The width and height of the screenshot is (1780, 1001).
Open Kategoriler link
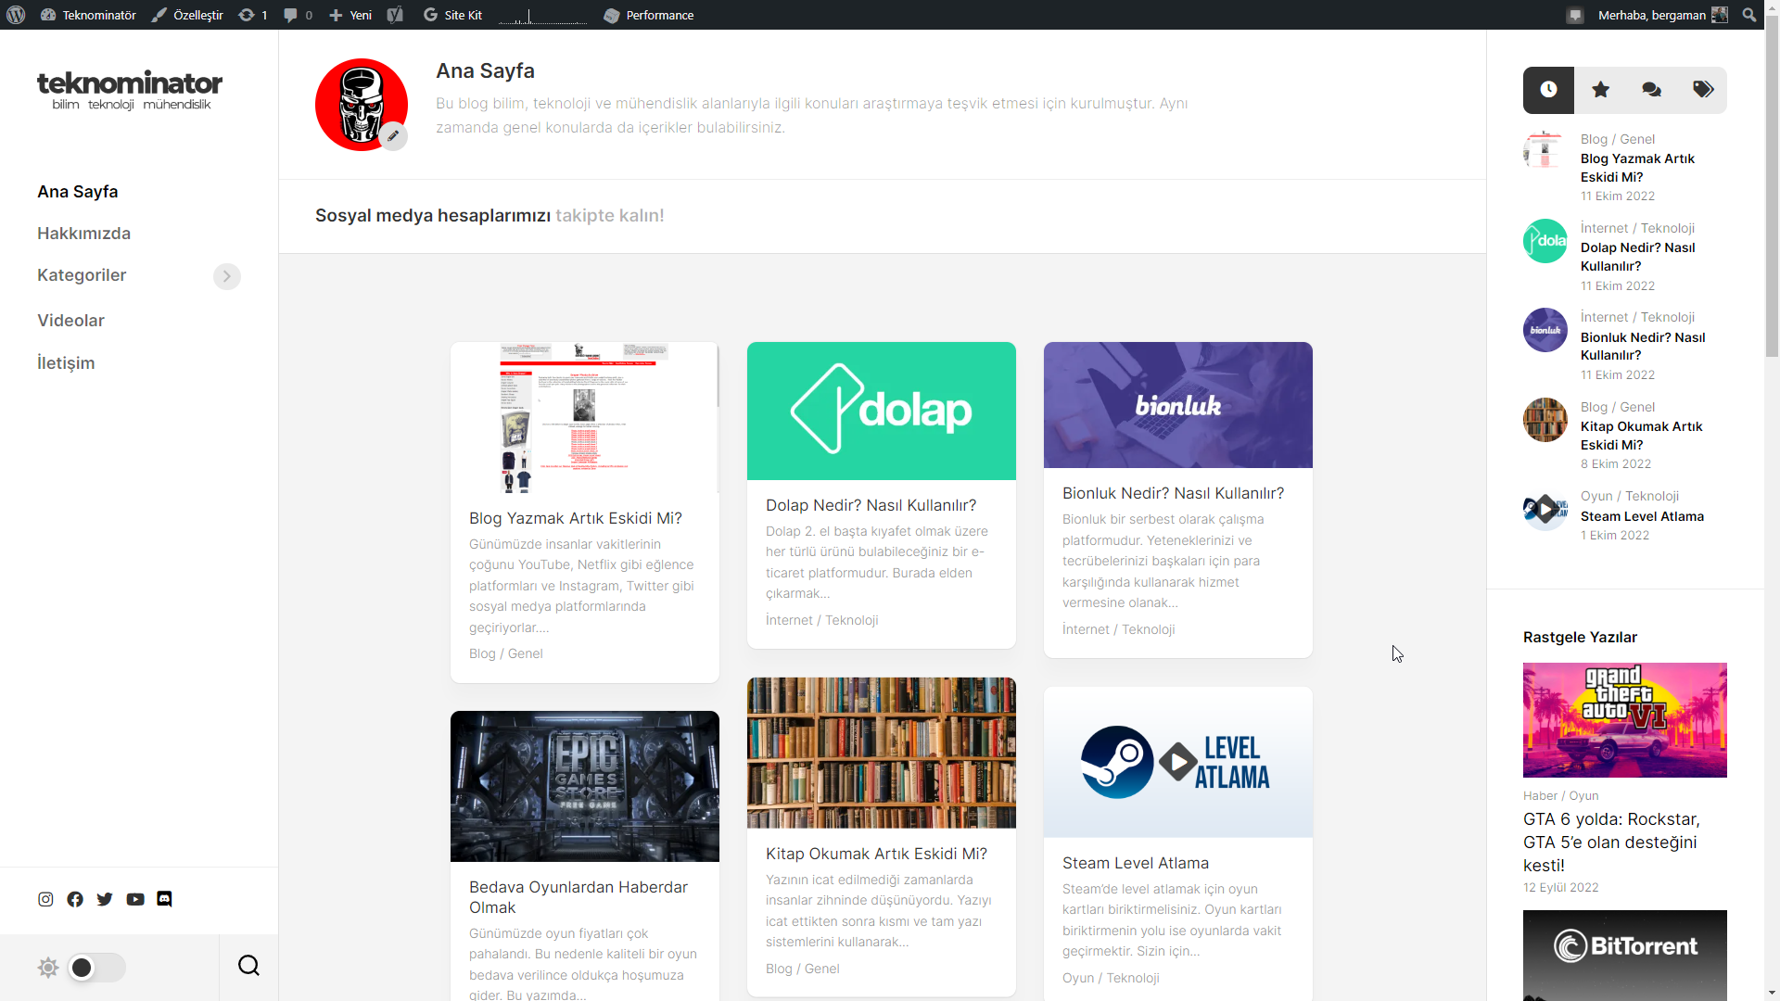click(82, 275)
